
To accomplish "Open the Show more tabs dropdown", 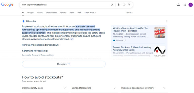I will coord(90,13).
